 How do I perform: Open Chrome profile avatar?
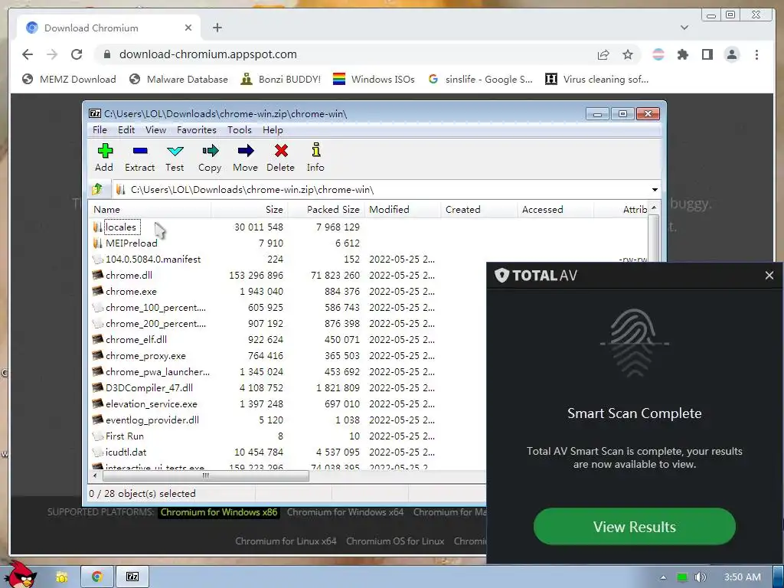[732, 54]
